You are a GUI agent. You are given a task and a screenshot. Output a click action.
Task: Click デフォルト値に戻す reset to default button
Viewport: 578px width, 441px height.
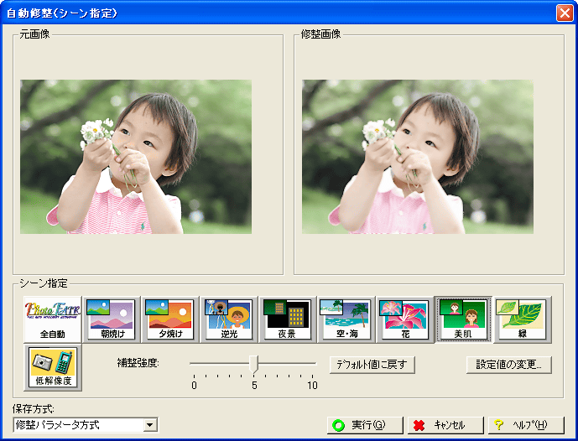[x=372, y=365]
